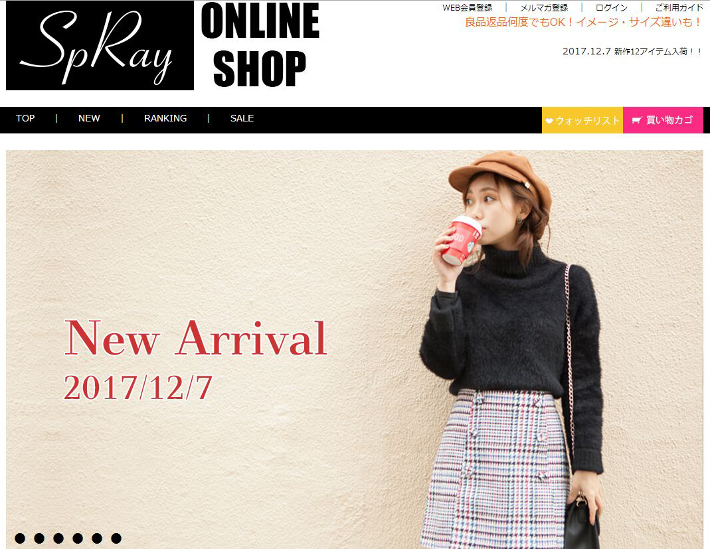The image size is (710, 549).
Task: Go to TOP in the navigation bar
Action: tap(25, 118)
